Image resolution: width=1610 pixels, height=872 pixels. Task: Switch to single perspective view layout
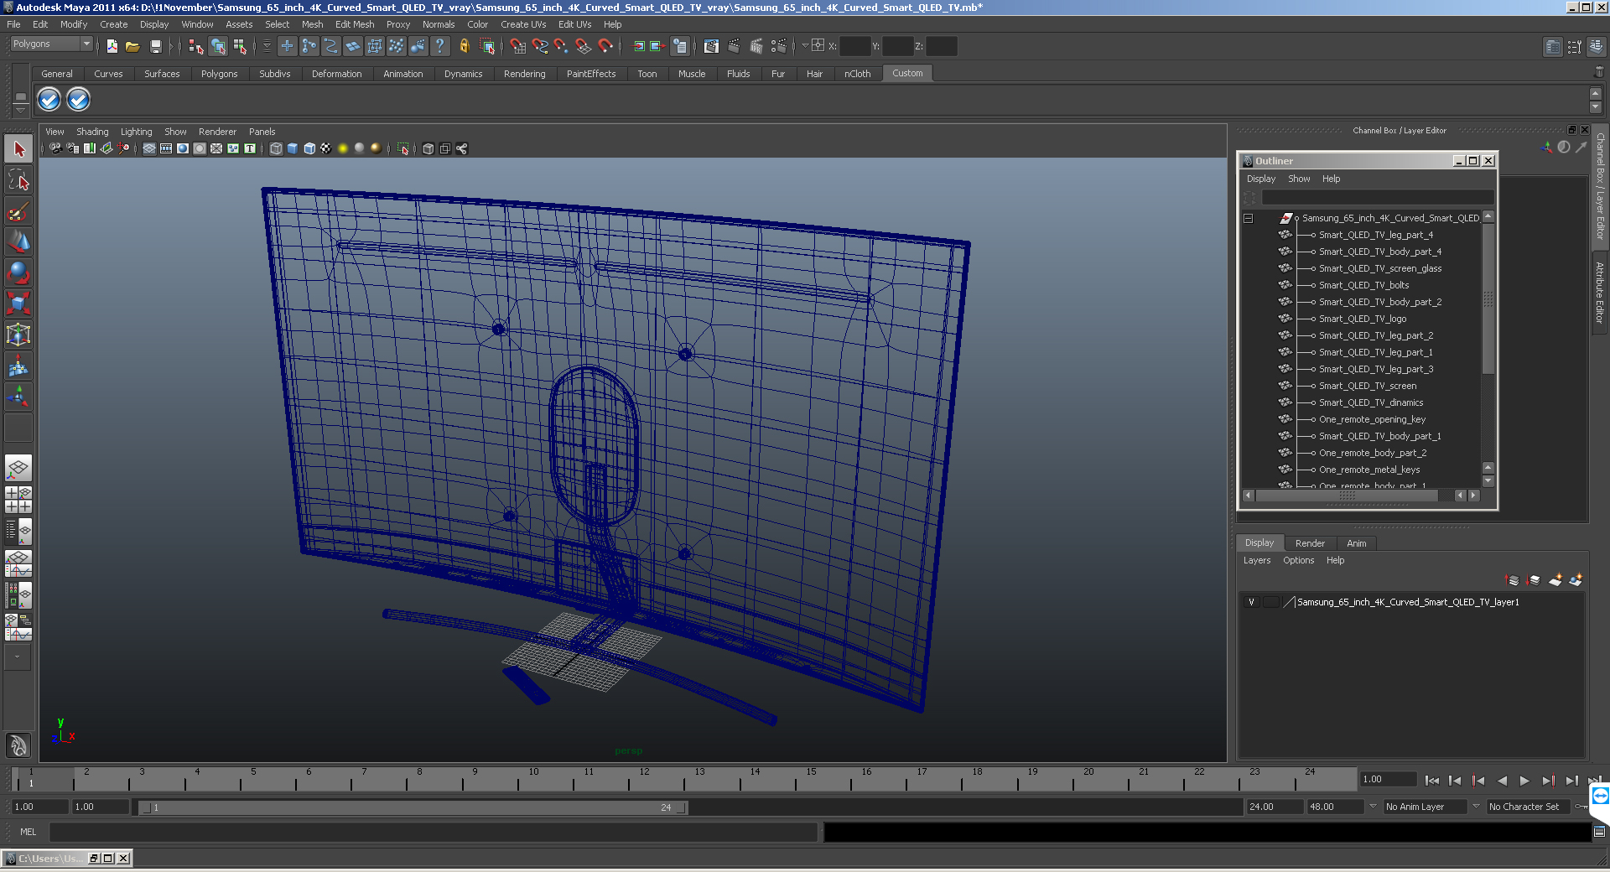(18, 468)
